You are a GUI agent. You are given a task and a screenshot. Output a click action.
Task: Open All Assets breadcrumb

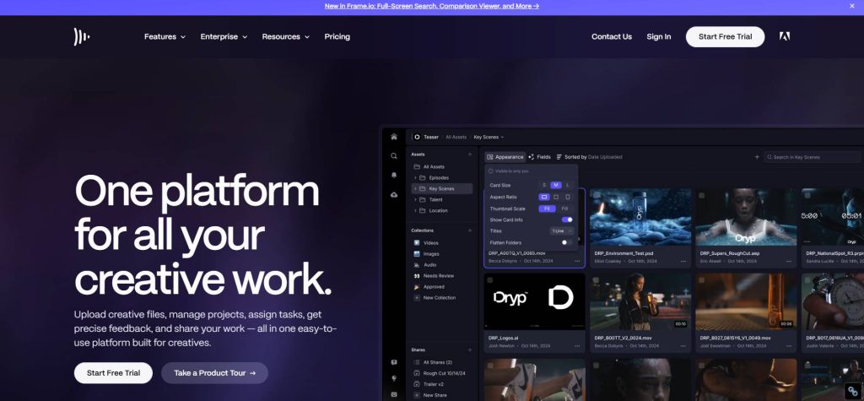tap(456, 137)
